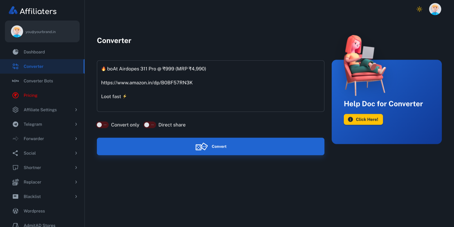
Task: Select Converter menu item label
Action: 33,66
